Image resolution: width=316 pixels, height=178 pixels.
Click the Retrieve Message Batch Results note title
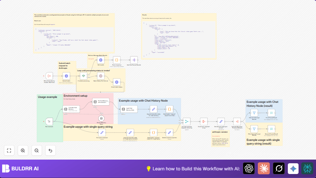click(x=98, y=55)
